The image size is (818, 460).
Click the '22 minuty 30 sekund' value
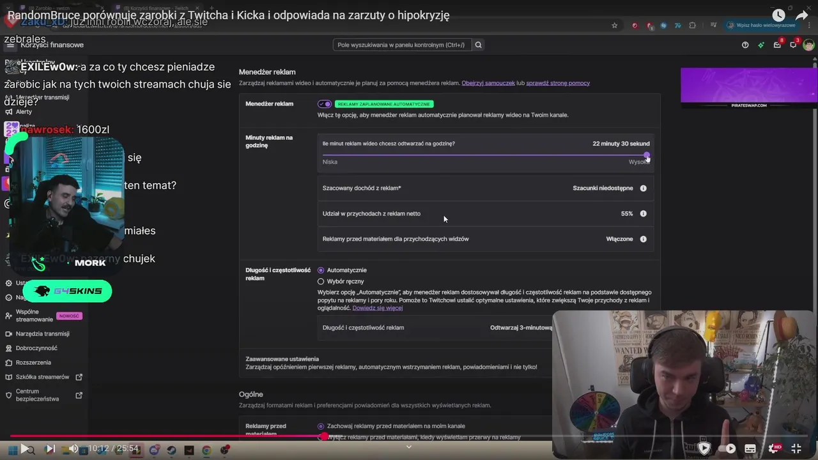click(x=621, y=144)
